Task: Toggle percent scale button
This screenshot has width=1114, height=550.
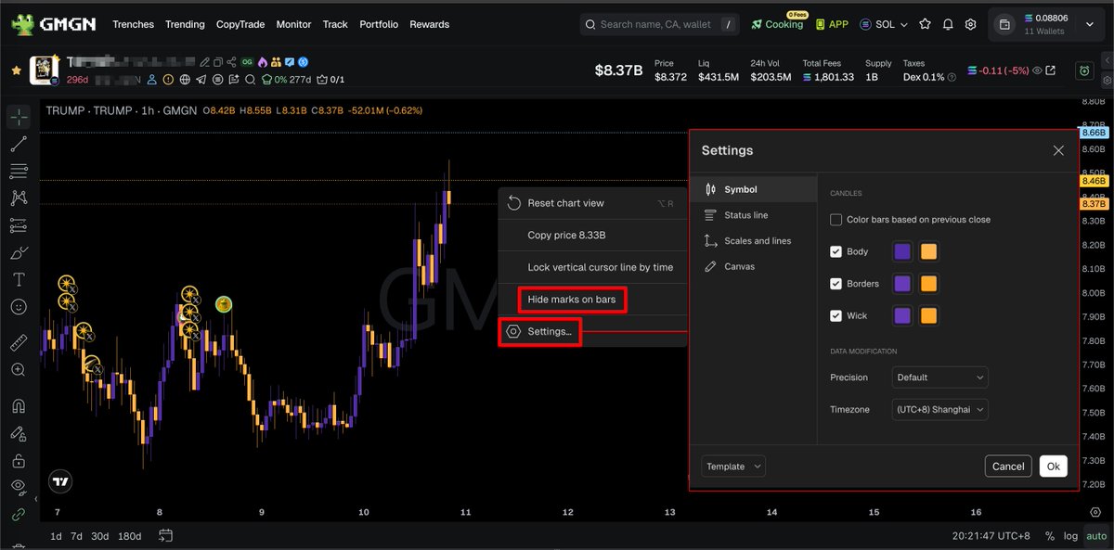Action: (1050, 536)
